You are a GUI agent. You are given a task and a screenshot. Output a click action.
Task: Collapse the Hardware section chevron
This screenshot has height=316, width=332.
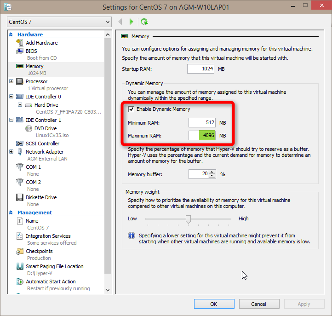point(11,34)
